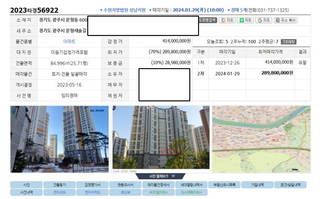
Task: Open the 사진 tab
Action: coord(26,185)
